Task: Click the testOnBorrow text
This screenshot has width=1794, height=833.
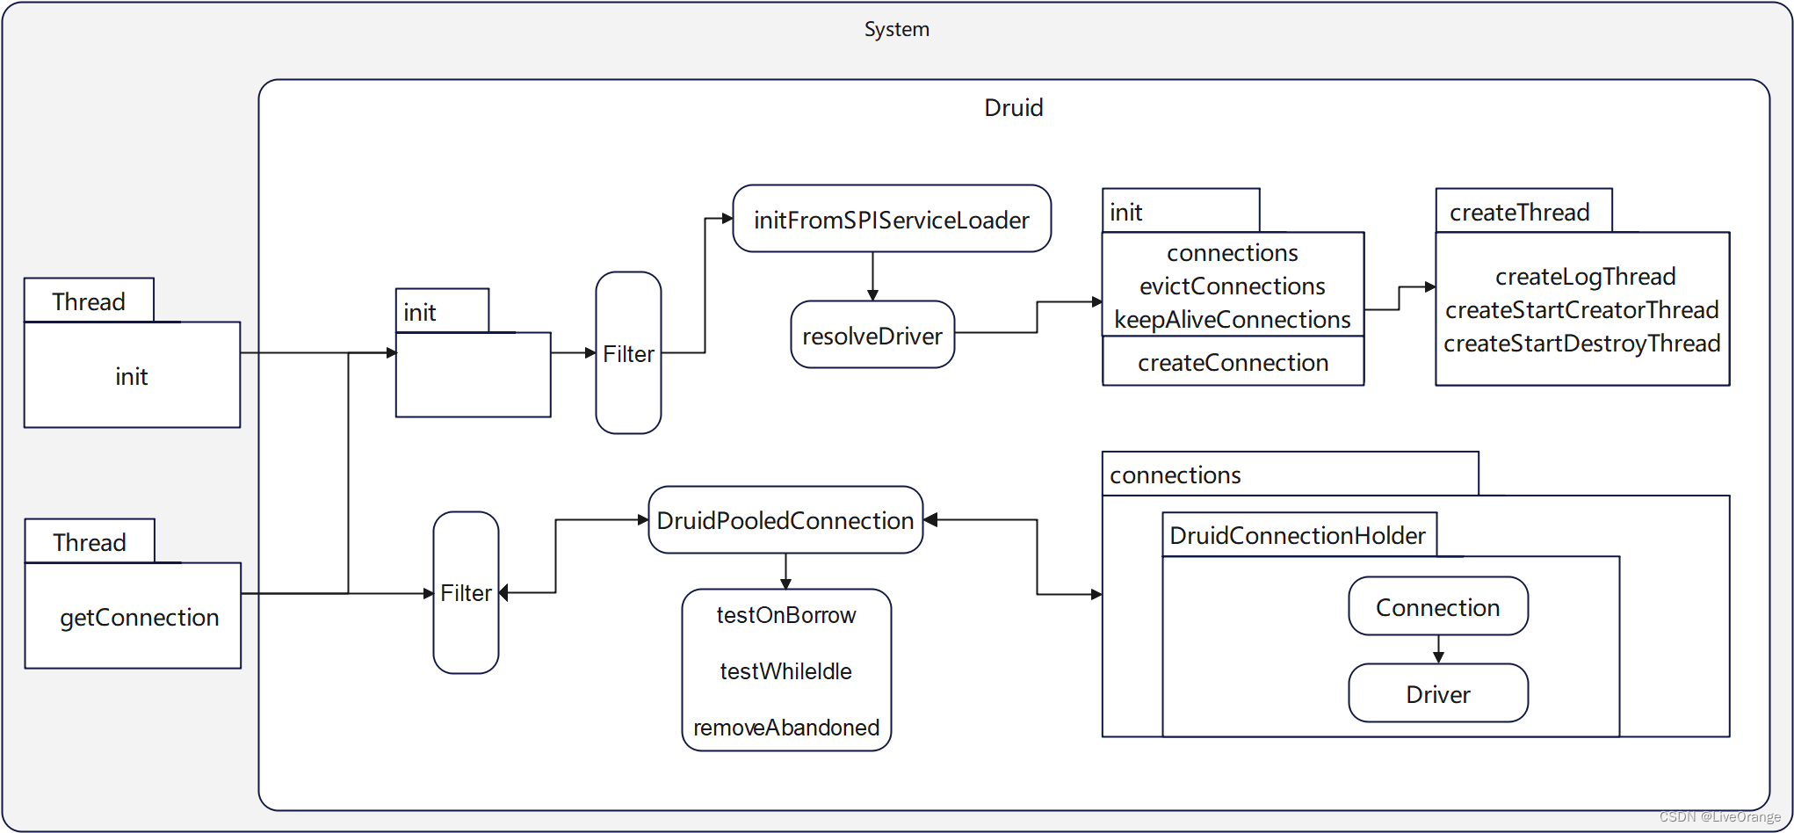Action: click(786, 615)
